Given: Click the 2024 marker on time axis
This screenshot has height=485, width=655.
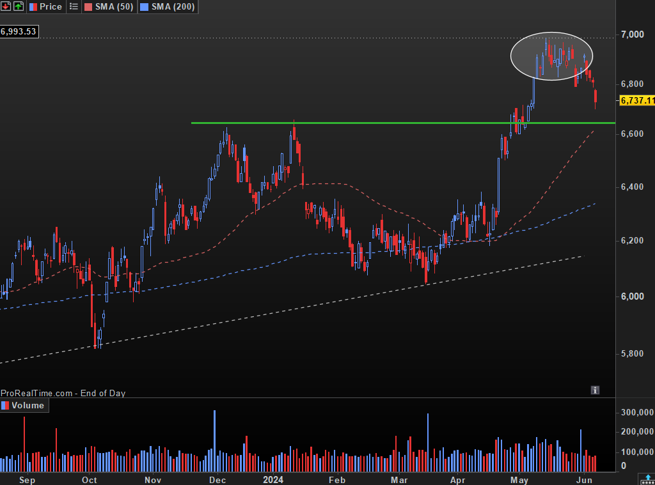Looking at the screenshot, I should [272, 480].
